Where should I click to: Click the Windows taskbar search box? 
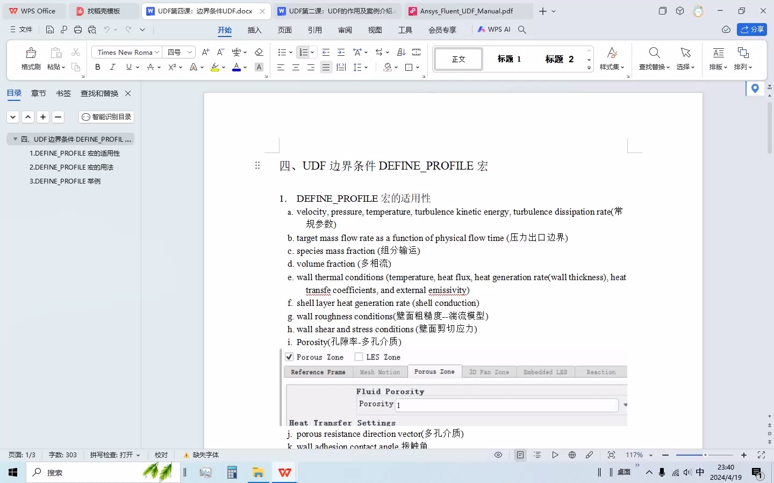coord(81,473)
